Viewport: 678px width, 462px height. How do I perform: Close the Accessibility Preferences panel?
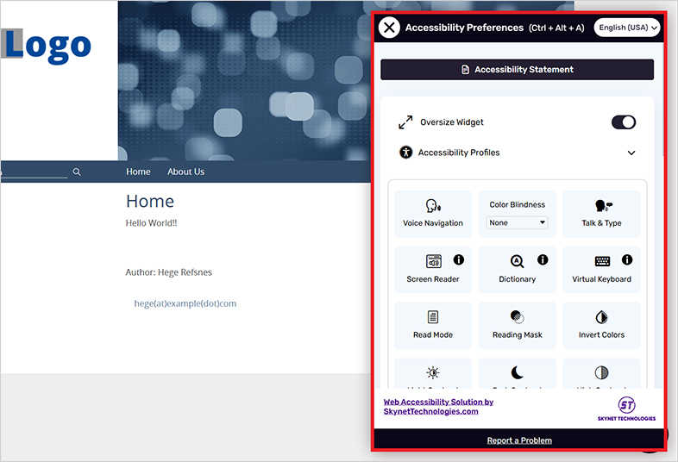tap(389, 28)
